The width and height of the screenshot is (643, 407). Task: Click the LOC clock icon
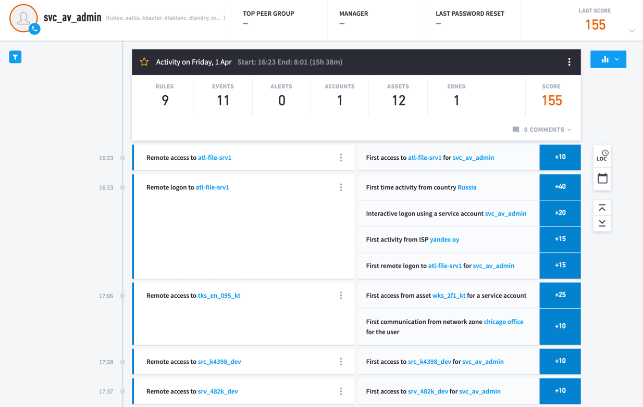[602, 156]
